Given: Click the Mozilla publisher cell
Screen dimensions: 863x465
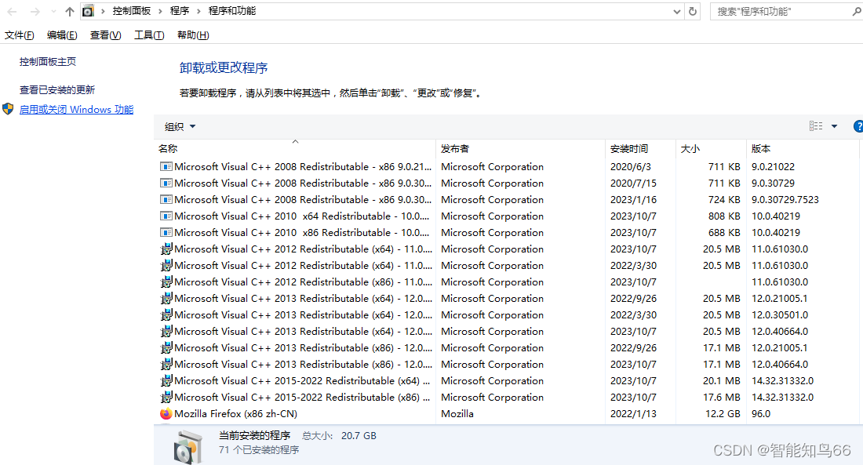Looking at the screenshot, I should point(457,414).
